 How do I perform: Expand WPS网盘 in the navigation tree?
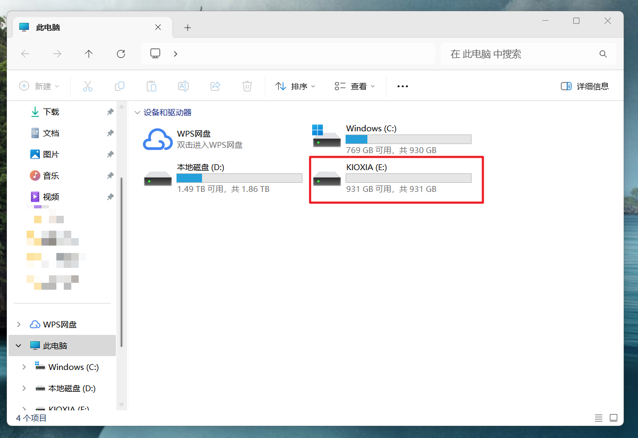click(x=19, y=324)
